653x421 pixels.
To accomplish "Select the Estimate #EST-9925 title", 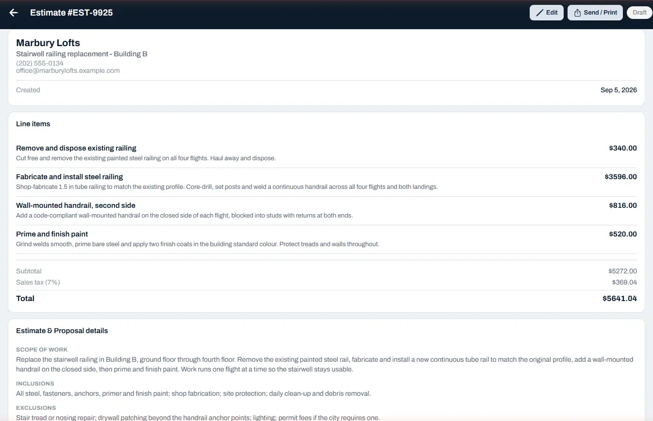I will point(71,13).
